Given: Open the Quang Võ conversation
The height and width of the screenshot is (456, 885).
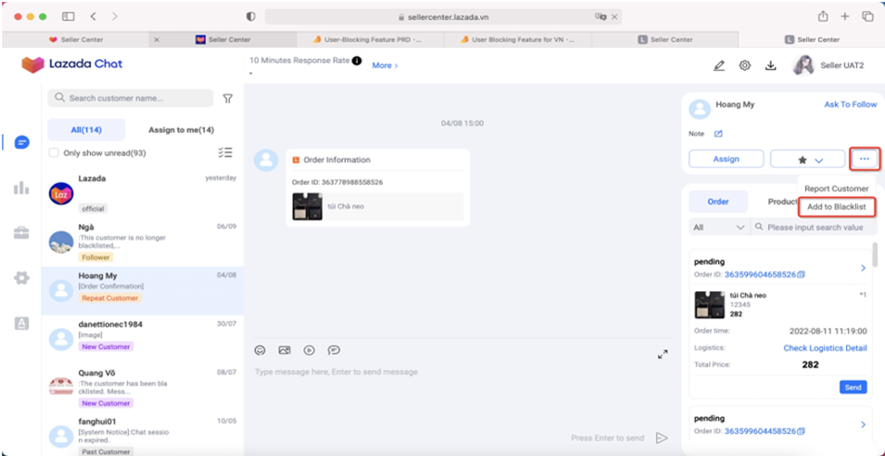Looking at the screenshot, I should coord(143,387).
